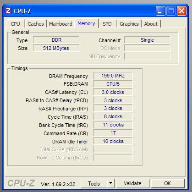Click the 512 MBytes size value
The width and height of the screenshot is (192, 192).
(x=56, y=48)
